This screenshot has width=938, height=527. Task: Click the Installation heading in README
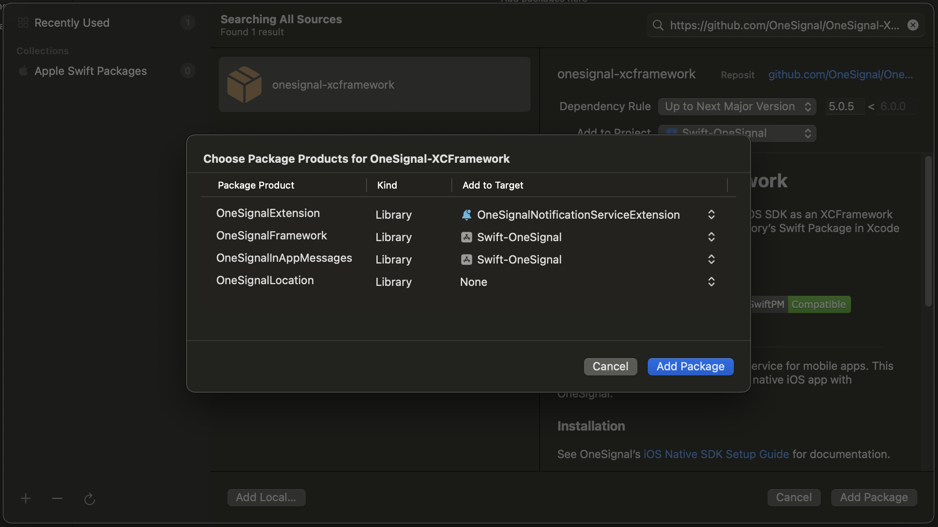point(591,426)
